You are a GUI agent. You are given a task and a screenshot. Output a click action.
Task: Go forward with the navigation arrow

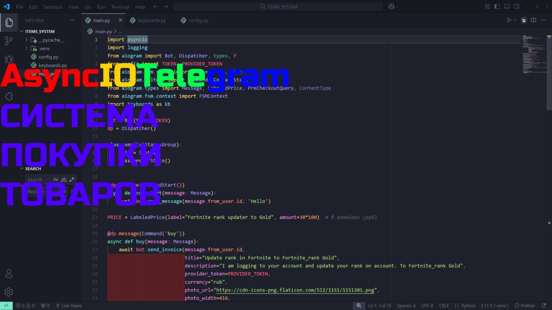click(166, 6)
